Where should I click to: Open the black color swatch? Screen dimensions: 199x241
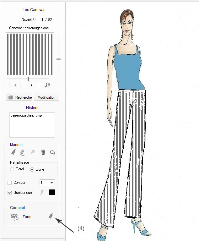tap(52, 192)
